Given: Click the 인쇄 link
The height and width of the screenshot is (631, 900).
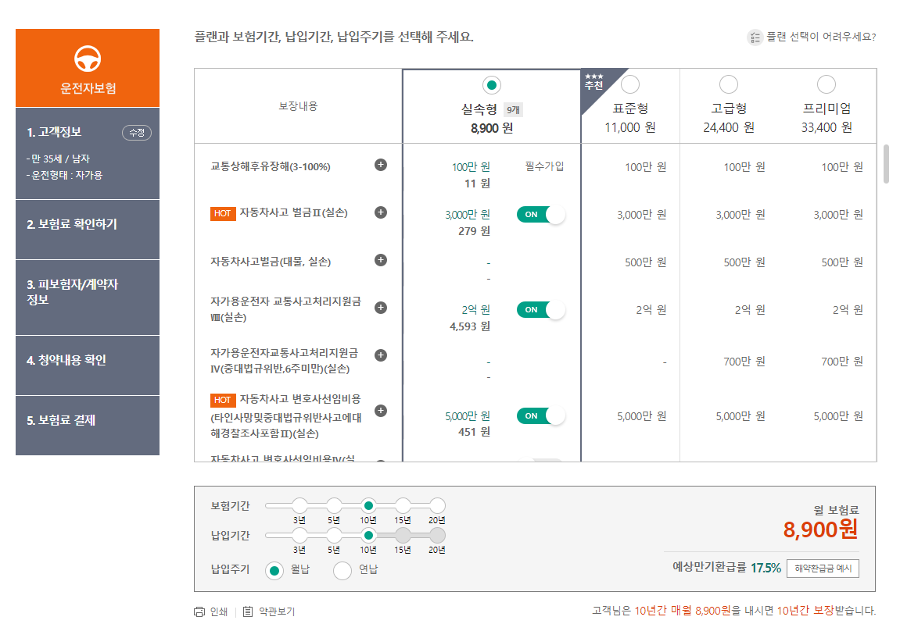Looking at the screenshot, I should pyautogui.click(x=219, y=612).
